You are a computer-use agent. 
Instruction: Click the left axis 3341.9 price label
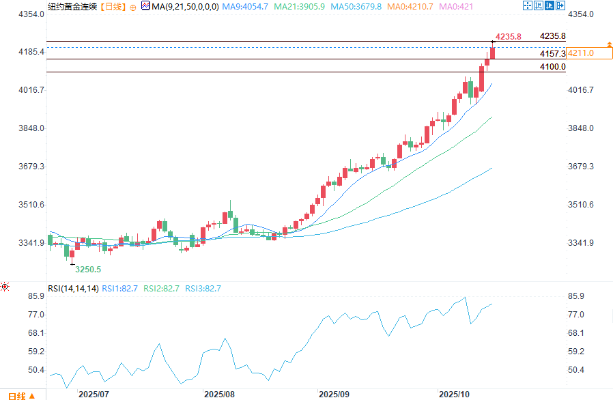pos(31,243)
